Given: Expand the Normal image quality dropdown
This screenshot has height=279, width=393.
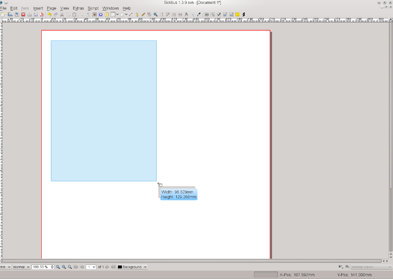Looking at the screenshot, I should [x=21, y=267].
